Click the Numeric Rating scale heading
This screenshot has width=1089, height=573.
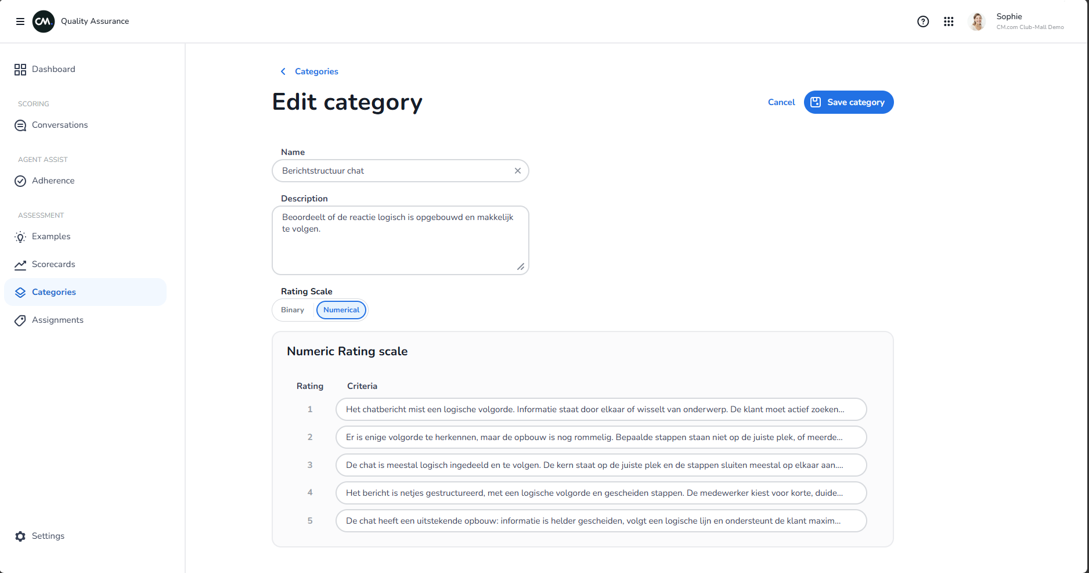tap(347, 351)
